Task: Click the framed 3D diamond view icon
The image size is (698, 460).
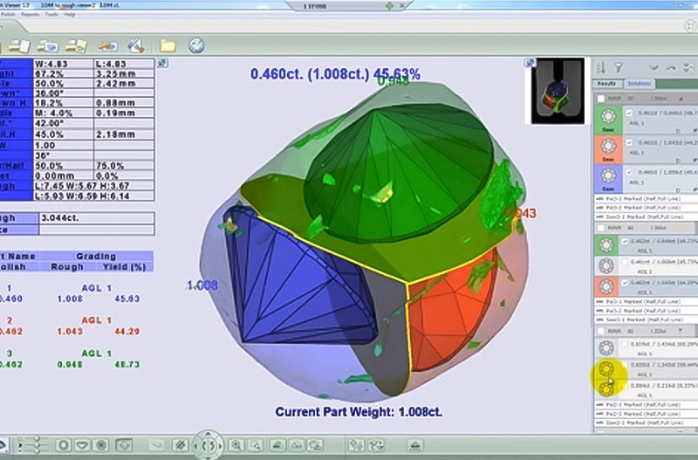Action: tap(124, 445)
